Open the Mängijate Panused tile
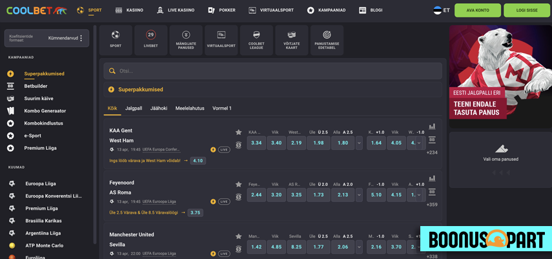The height and width of the screenshot is (259, 552). point(186,40)
